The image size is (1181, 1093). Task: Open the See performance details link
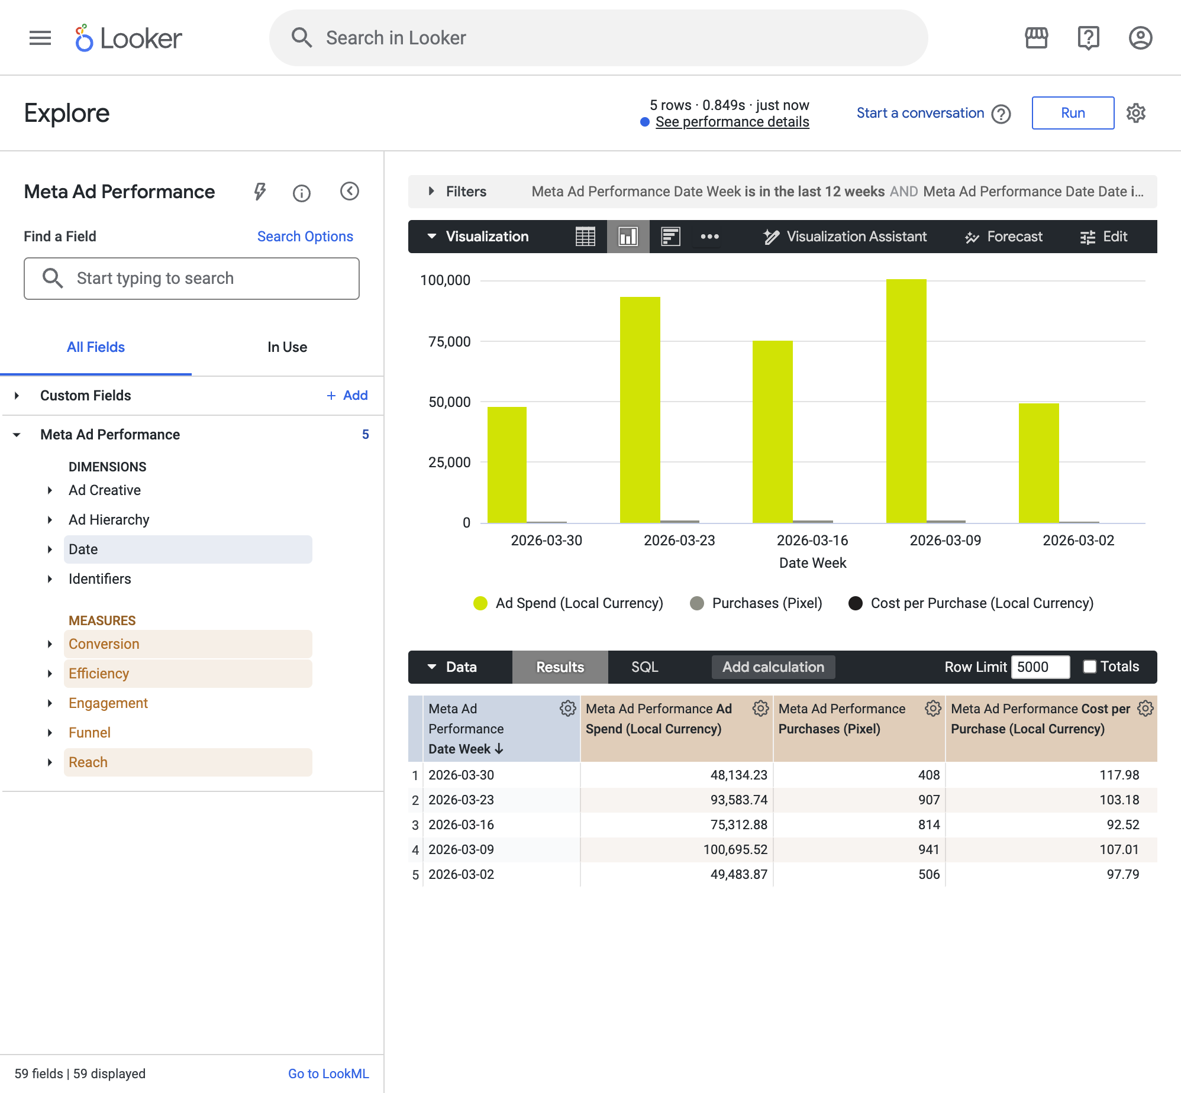[x=732, y=122]
